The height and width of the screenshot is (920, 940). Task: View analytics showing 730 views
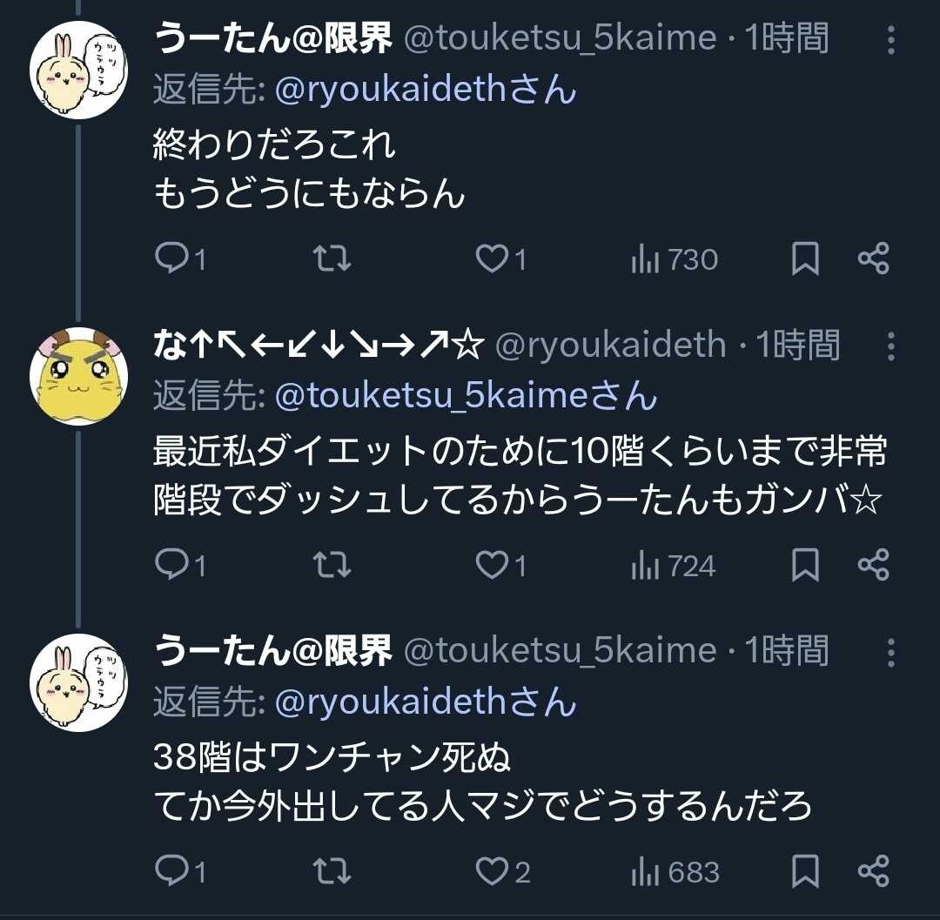point(675,259)
